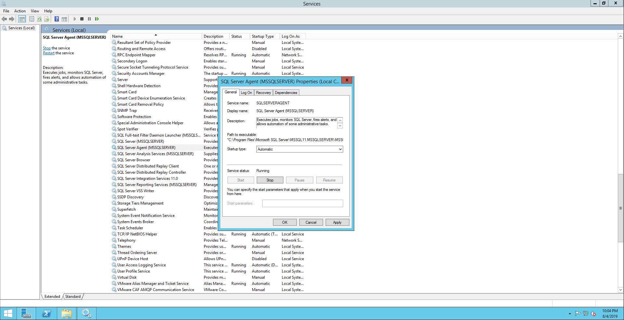Click the Show/Hide Console Tree icon

point(22,19)
